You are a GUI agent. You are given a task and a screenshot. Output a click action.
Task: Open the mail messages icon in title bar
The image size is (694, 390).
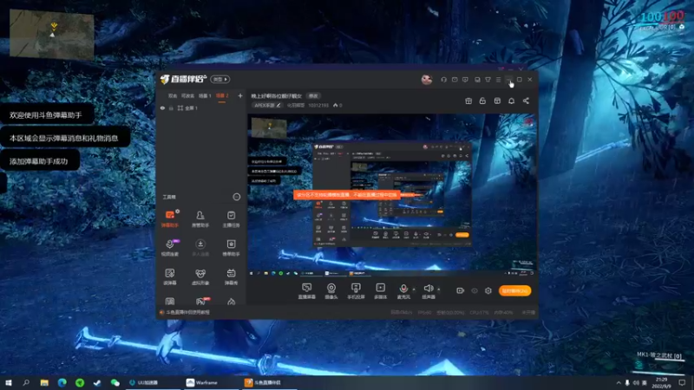click(x=455, y=80)
